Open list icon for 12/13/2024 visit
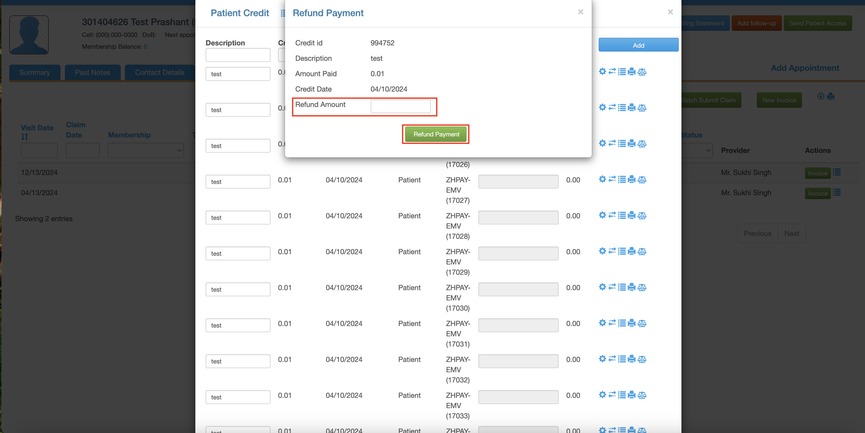This screenshot has width=865, height=433. coord(837,172)
